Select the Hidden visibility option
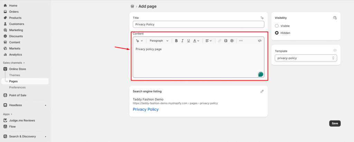 [277, 33]
